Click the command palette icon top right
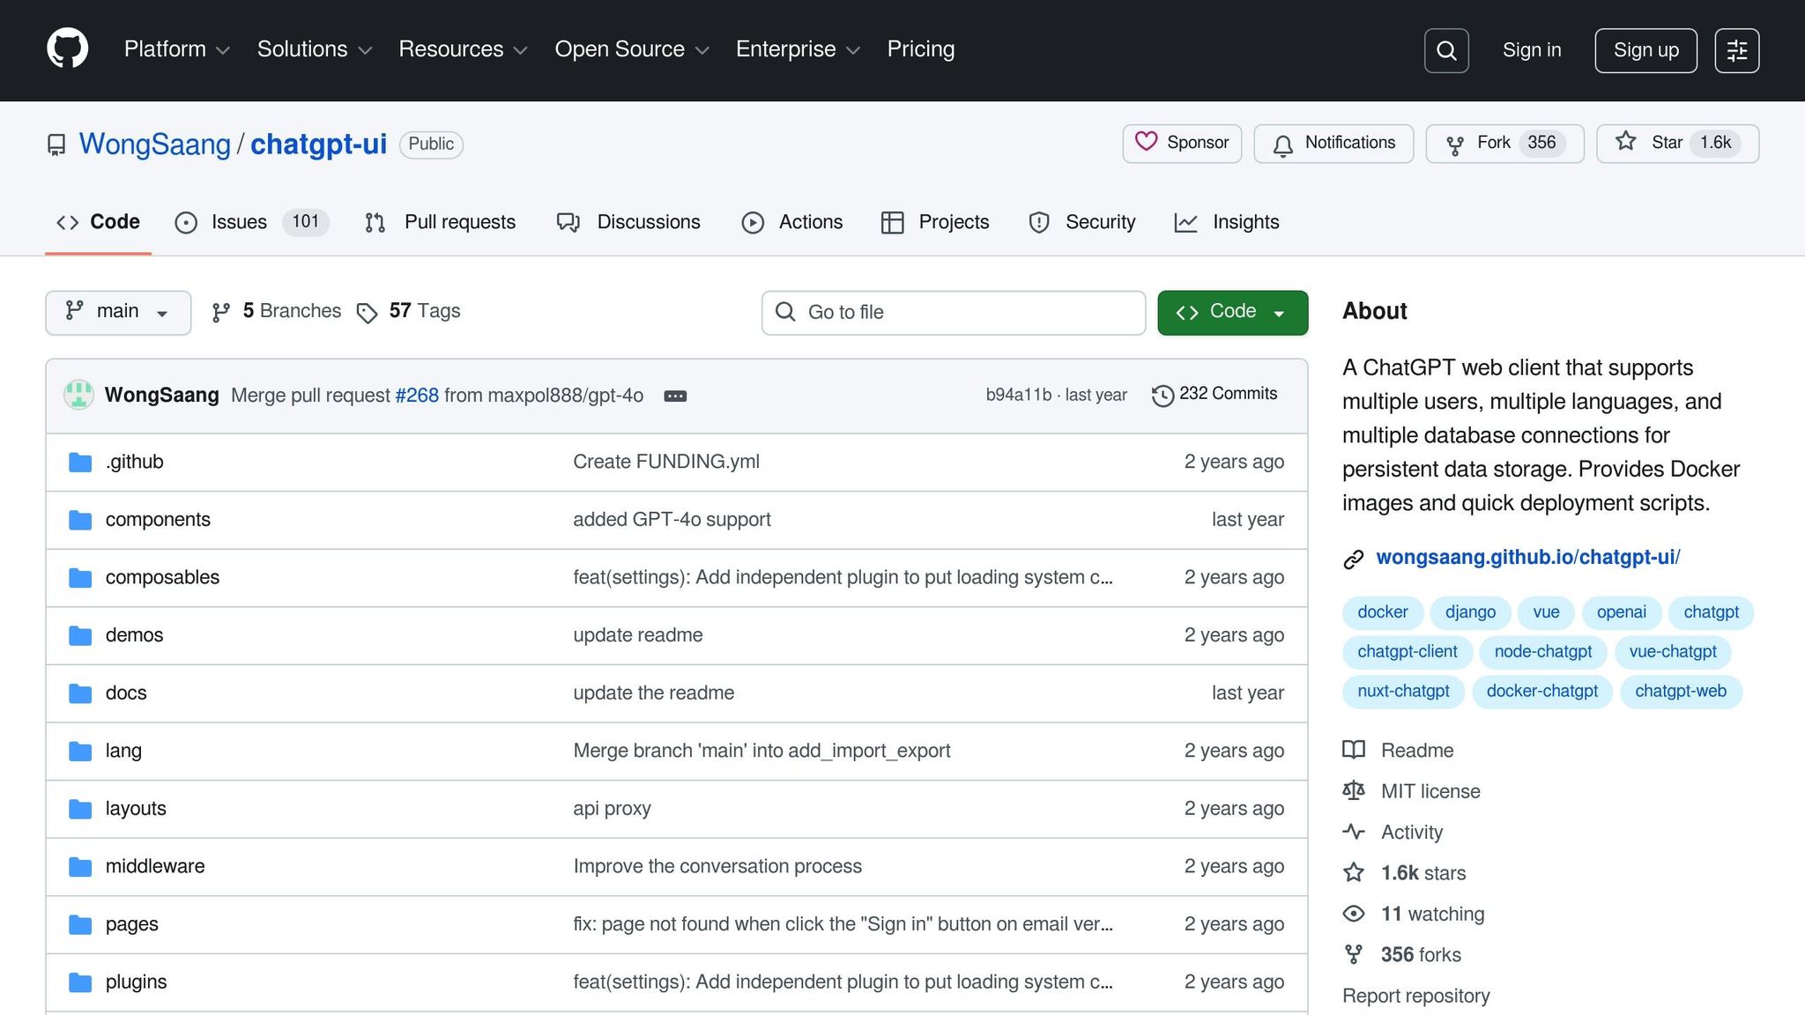This screenshot has width=1805, height=1015. (x=1736, y=50)
